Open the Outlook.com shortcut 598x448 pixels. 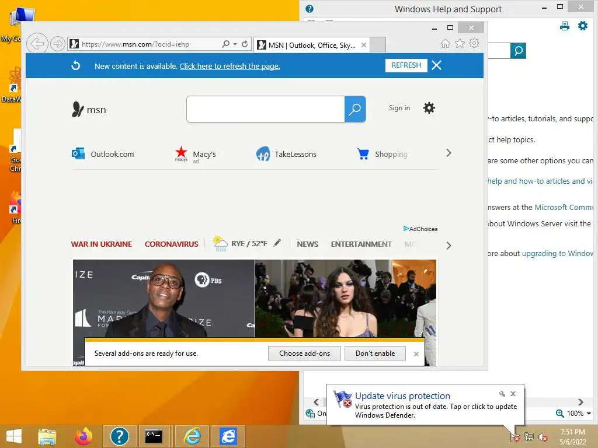click(103, 154)
